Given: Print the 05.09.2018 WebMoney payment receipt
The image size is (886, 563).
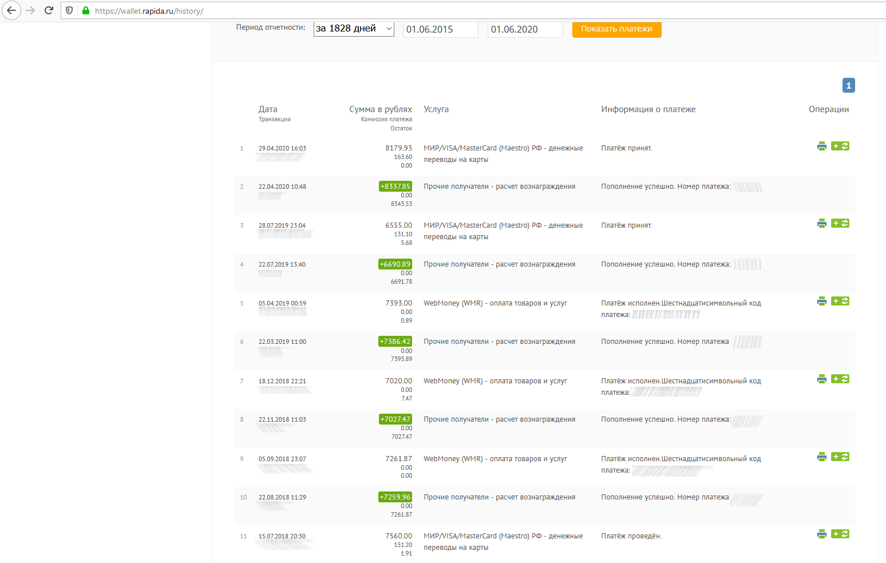Looking at the screenshot, I should (x=822, y=457).
